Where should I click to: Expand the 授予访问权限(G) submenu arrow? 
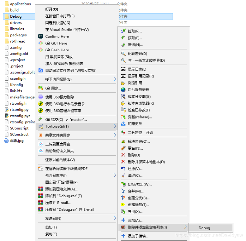pos(115,79)
